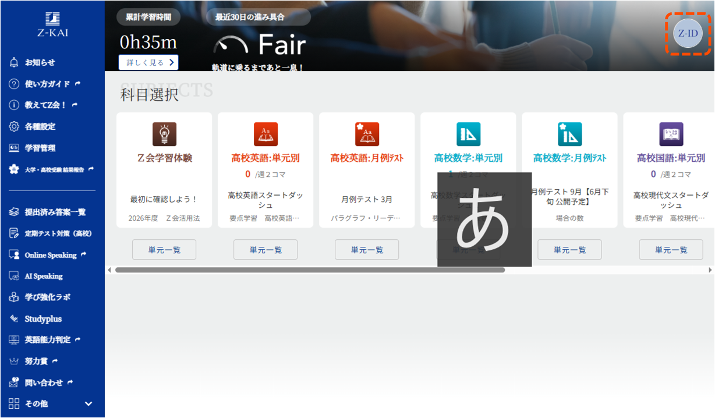Click 単元一覧 button under Z会学習体験
The image size is (715, 418).
click(x=164, y=250)
